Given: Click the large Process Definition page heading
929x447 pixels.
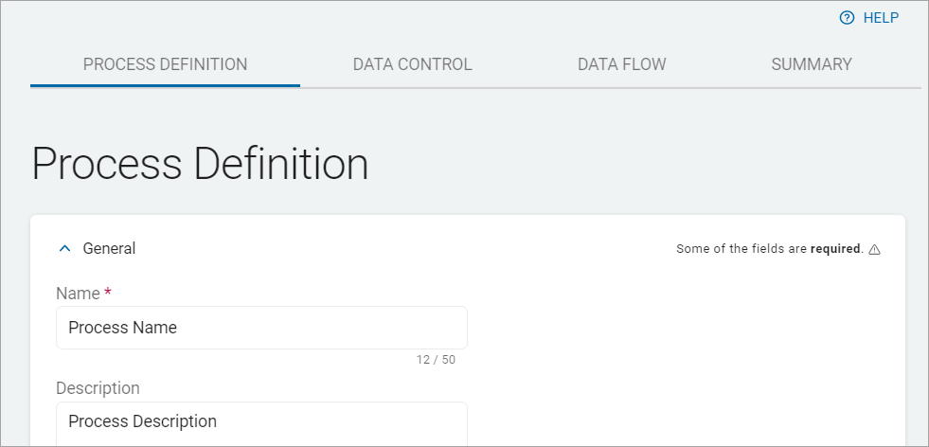Looking at the screenshot, I should pos(200,164).
